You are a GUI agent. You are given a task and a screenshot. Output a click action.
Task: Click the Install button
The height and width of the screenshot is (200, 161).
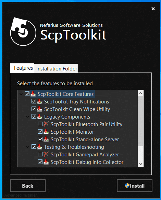[x=135, y=186]
